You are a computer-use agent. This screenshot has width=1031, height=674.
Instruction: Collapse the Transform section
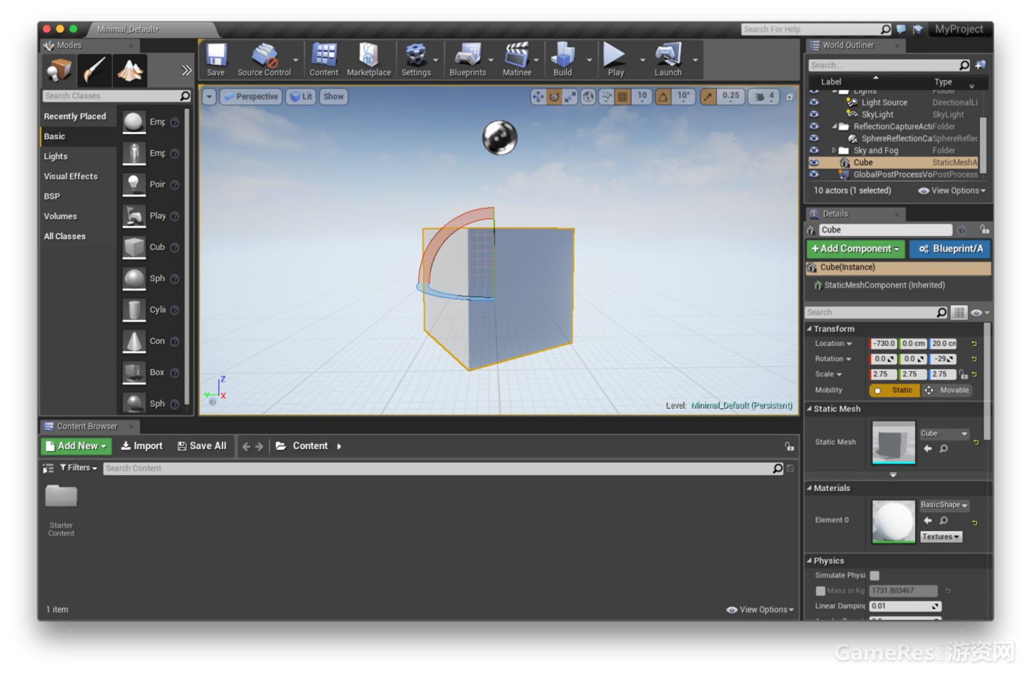(x=809, y=329)
